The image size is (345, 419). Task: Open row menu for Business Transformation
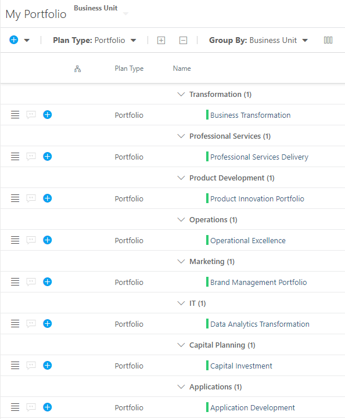click(x=15, y=115)
